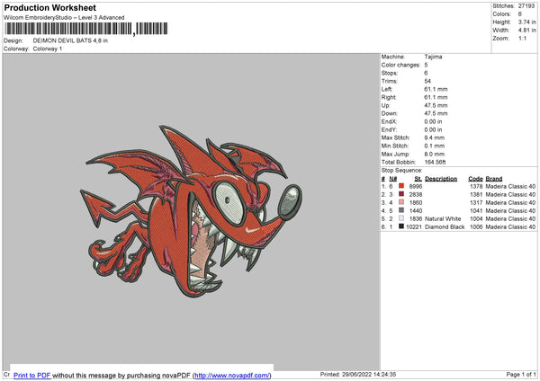
Task: Click thread code 1006
Action: click(x=476, y=227)
